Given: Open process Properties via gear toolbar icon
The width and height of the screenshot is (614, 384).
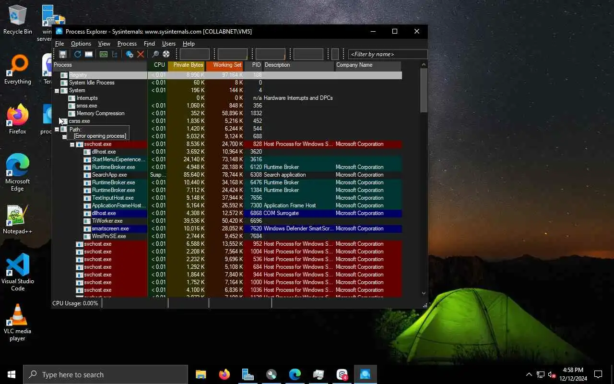Looking at the screenshot, I should point(130,54).
